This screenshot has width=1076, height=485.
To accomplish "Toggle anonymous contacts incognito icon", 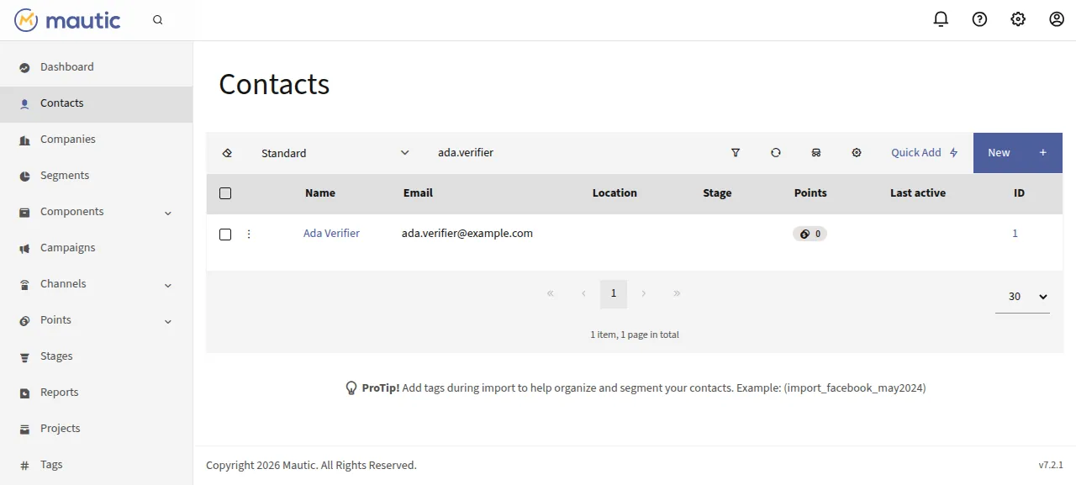I will pyautogui.click(x=816, y=153).
